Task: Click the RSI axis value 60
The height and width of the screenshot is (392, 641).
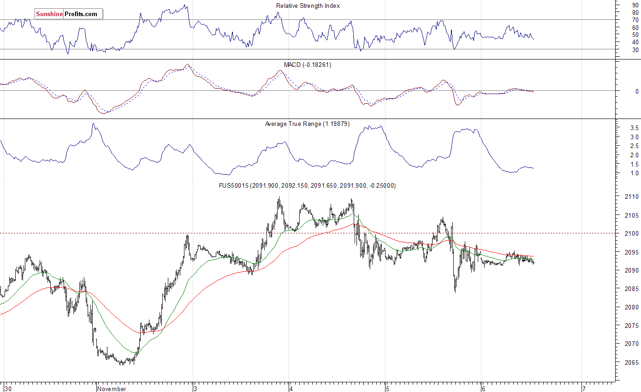Action: [x=635, y=27]
